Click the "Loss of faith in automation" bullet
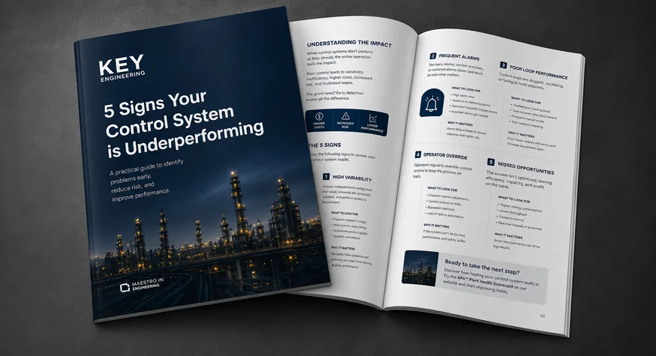This screenshot has width=656, height=356. [x=444, y=215]
